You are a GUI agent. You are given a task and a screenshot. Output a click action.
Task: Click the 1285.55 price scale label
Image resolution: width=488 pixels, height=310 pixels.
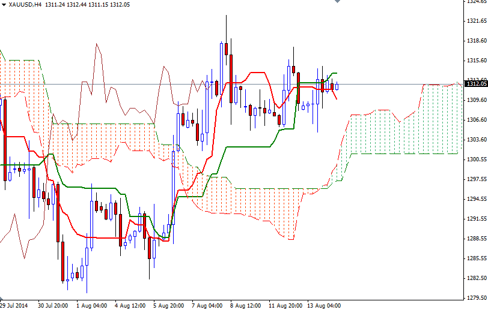[x=477, y=258]
